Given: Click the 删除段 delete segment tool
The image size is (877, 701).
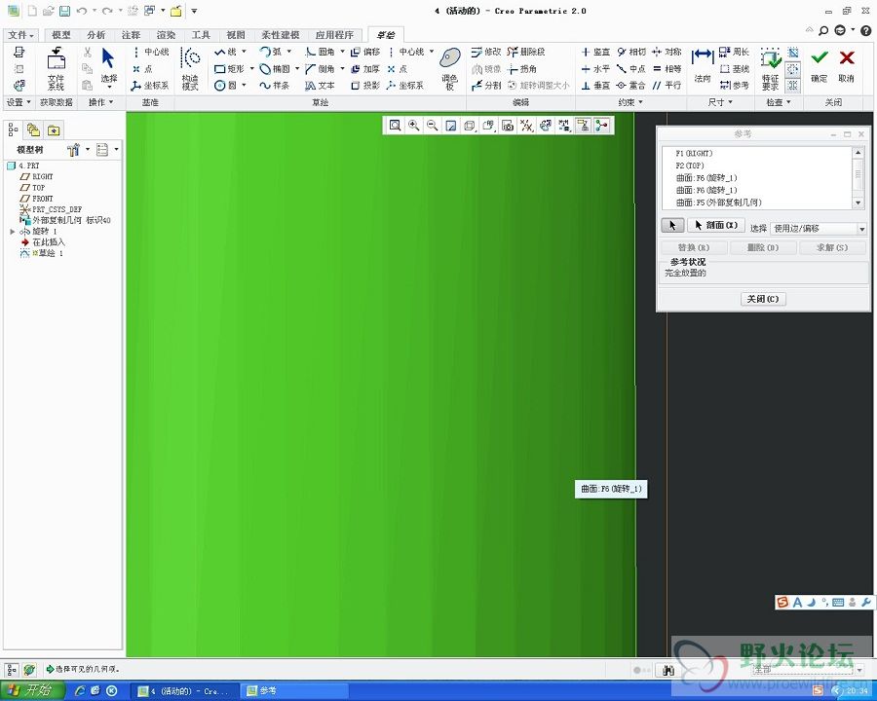Looking at the screenshot, I should click(526, 52).
